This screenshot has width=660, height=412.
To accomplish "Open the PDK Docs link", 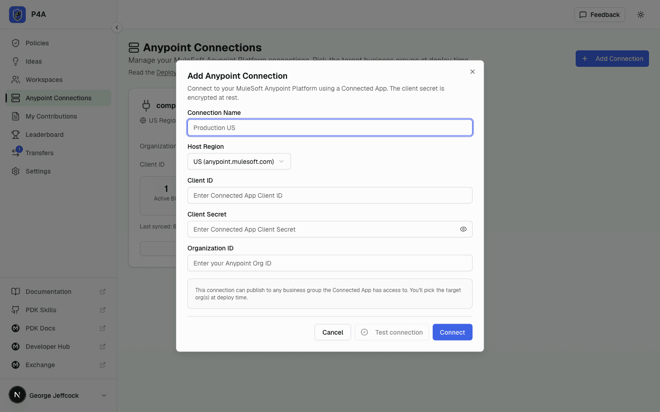I will tap(59, 328).
